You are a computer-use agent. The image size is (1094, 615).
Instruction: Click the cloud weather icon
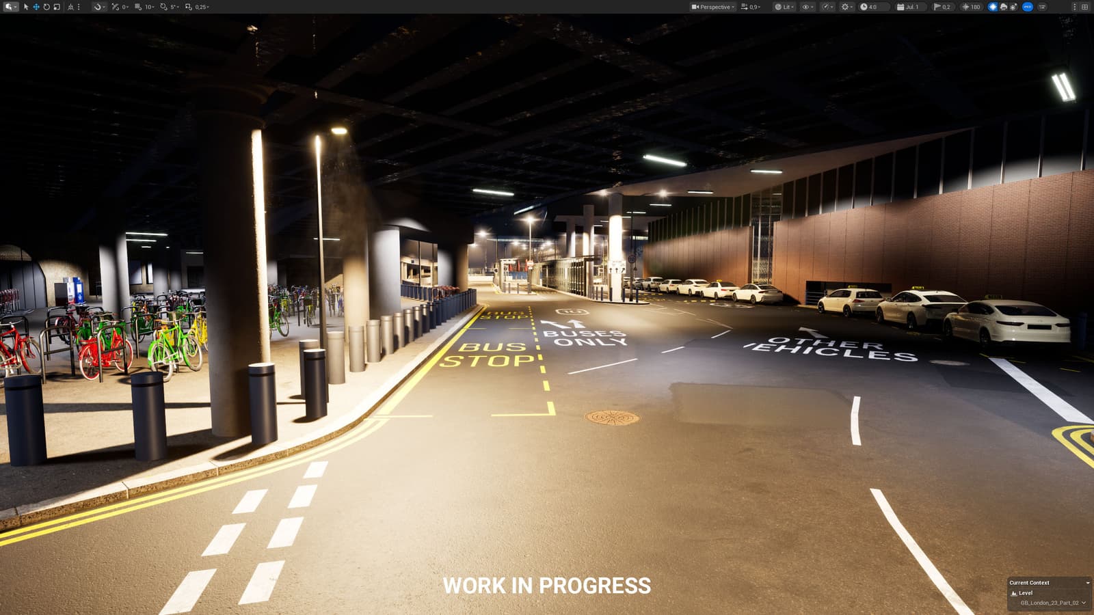tap(1003, 7)
